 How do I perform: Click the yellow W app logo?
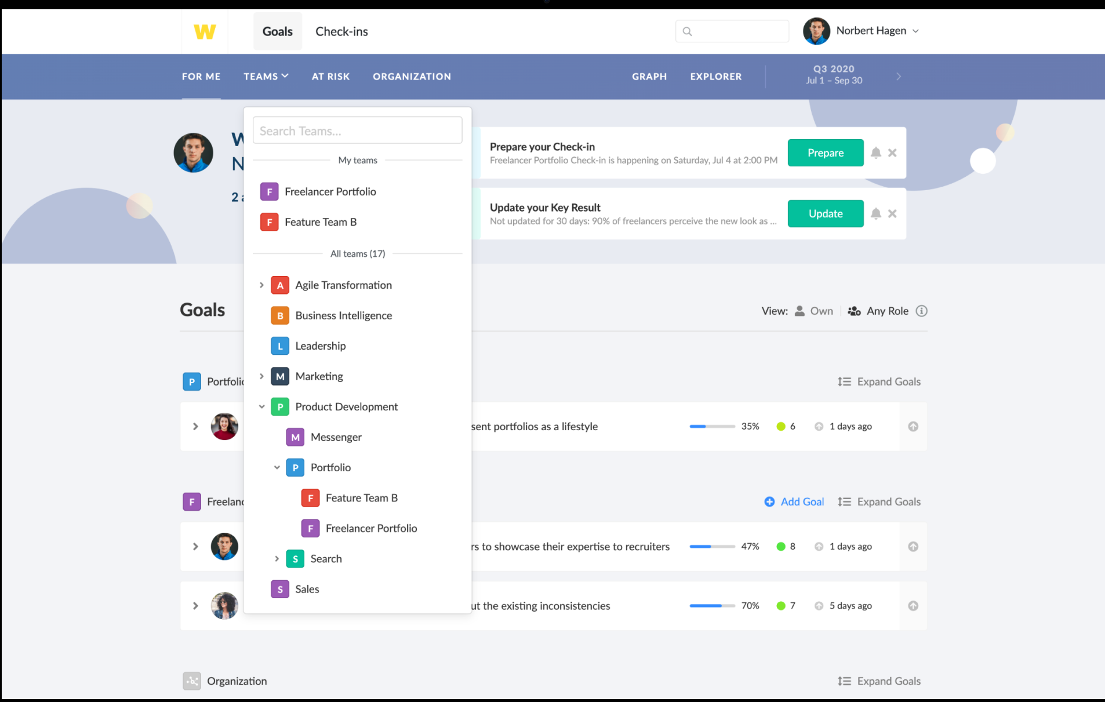tap(204, 31)
